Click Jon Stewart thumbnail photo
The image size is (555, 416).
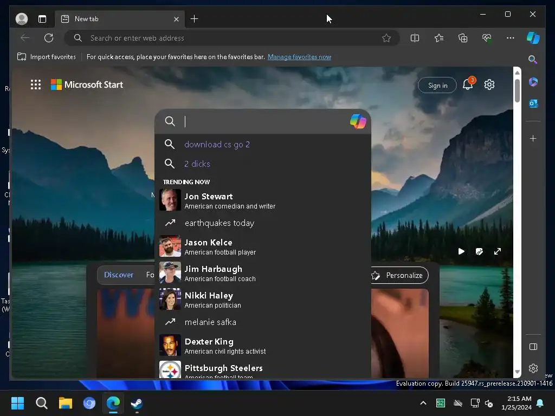pos(170,200)
